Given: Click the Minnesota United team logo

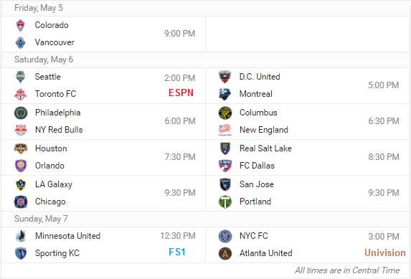Looking at the screenshot, I should click(21, 236).
